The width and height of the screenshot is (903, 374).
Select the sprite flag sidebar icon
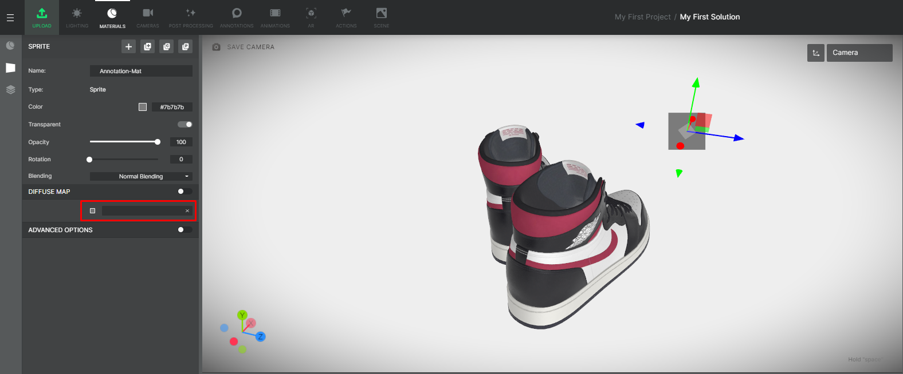click(10, 67)
